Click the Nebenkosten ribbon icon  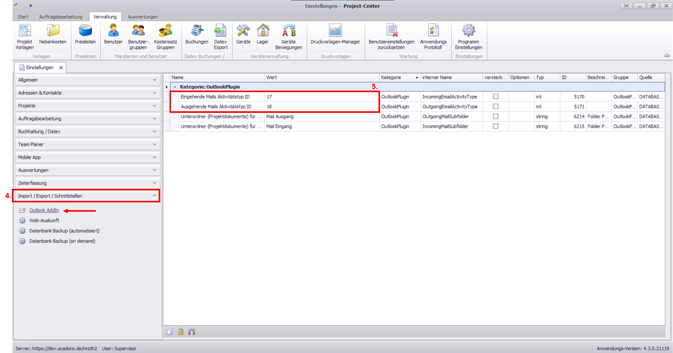(x=52, y=36)
